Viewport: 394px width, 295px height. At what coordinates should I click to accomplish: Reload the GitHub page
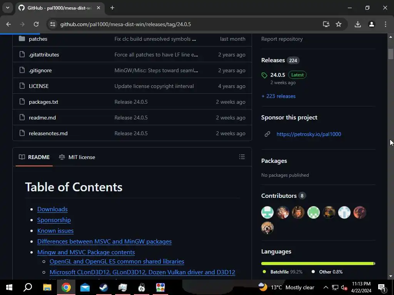pyautogui.click(x=36, y=24)
